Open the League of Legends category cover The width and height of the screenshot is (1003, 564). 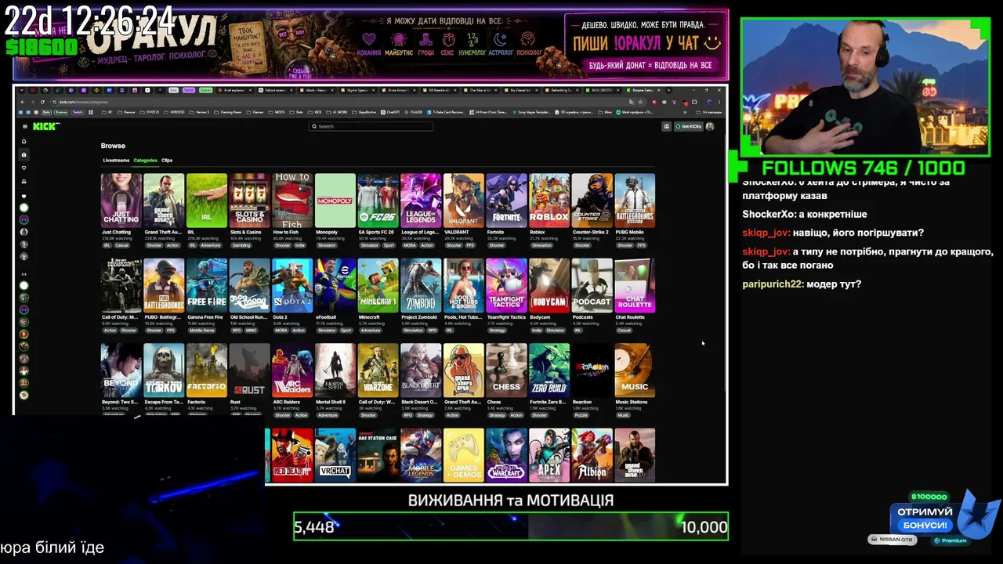click(x=421, y=201)
